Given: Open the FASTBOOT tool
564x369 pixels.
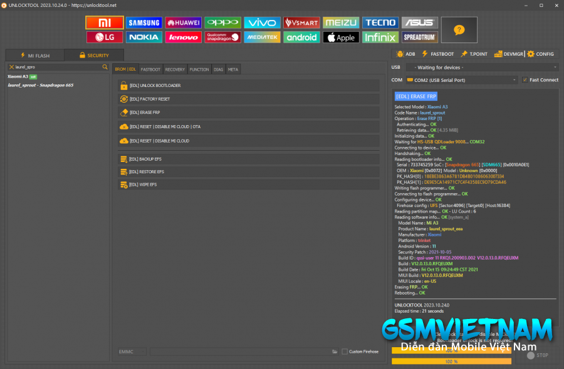Looking at the screenshot, I should pyautogui.click(x=438, y=54).
